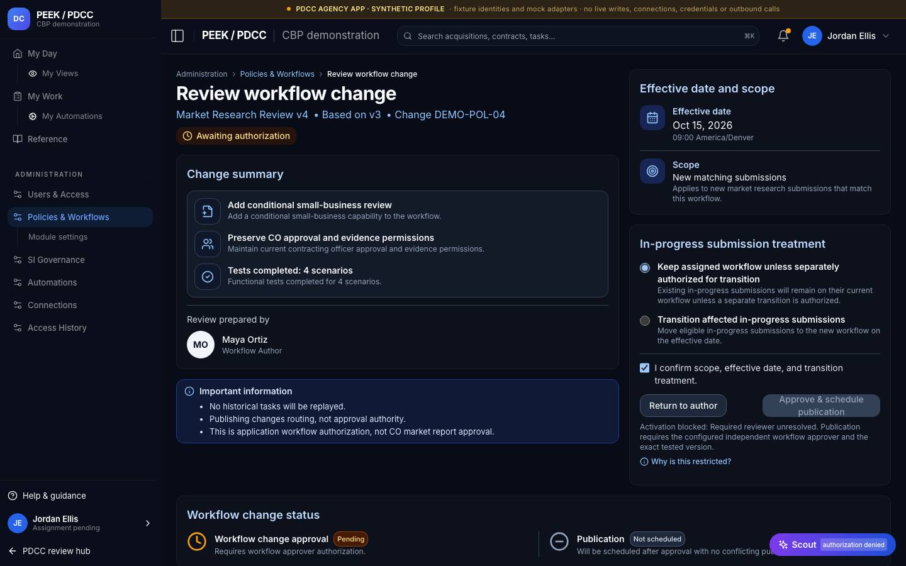The image size is (906, 566).
Task: Click the Pending status badge
Action: [350, 539]
